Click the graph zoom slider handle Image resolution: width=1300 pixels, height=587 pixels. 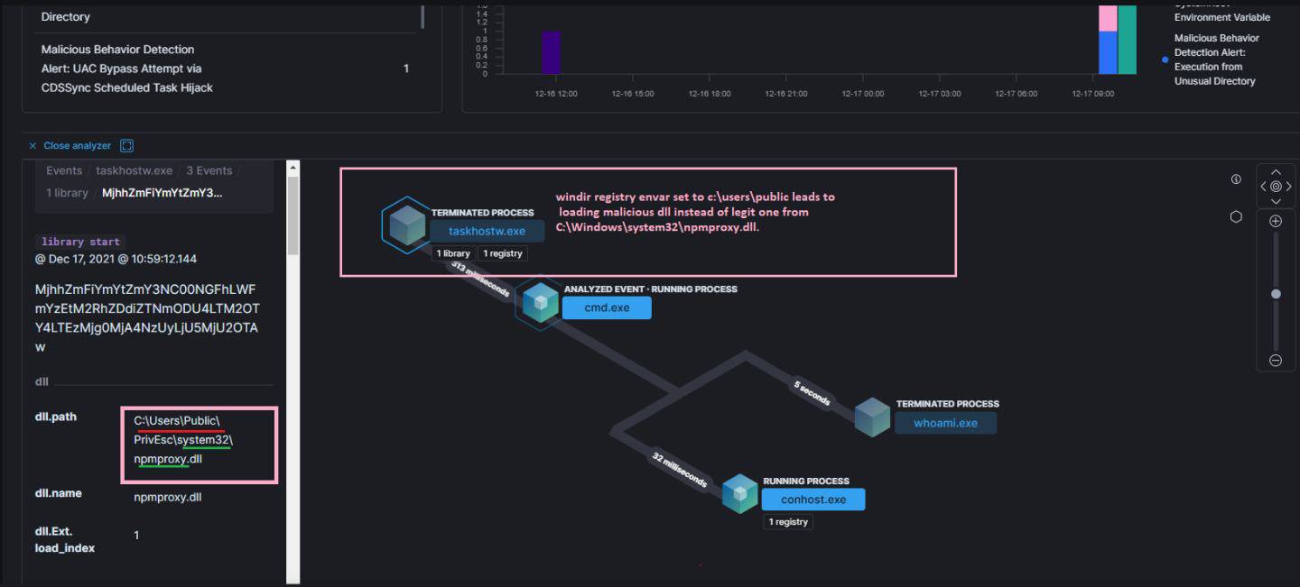(1276, 294)
